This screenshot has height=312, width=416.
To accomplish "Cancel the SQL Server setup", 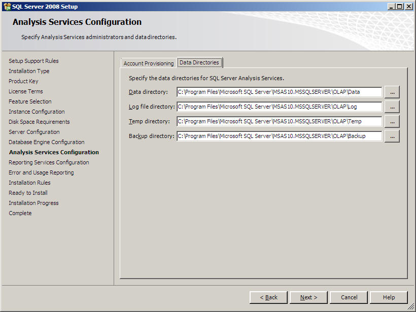I will click(x=349, y=297).
